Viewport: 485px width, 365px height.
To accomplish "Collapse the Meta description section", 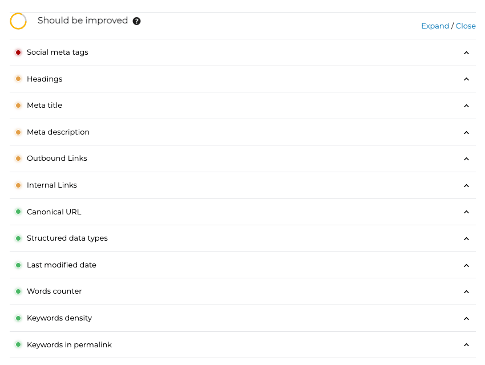I will tap(466, 132).
